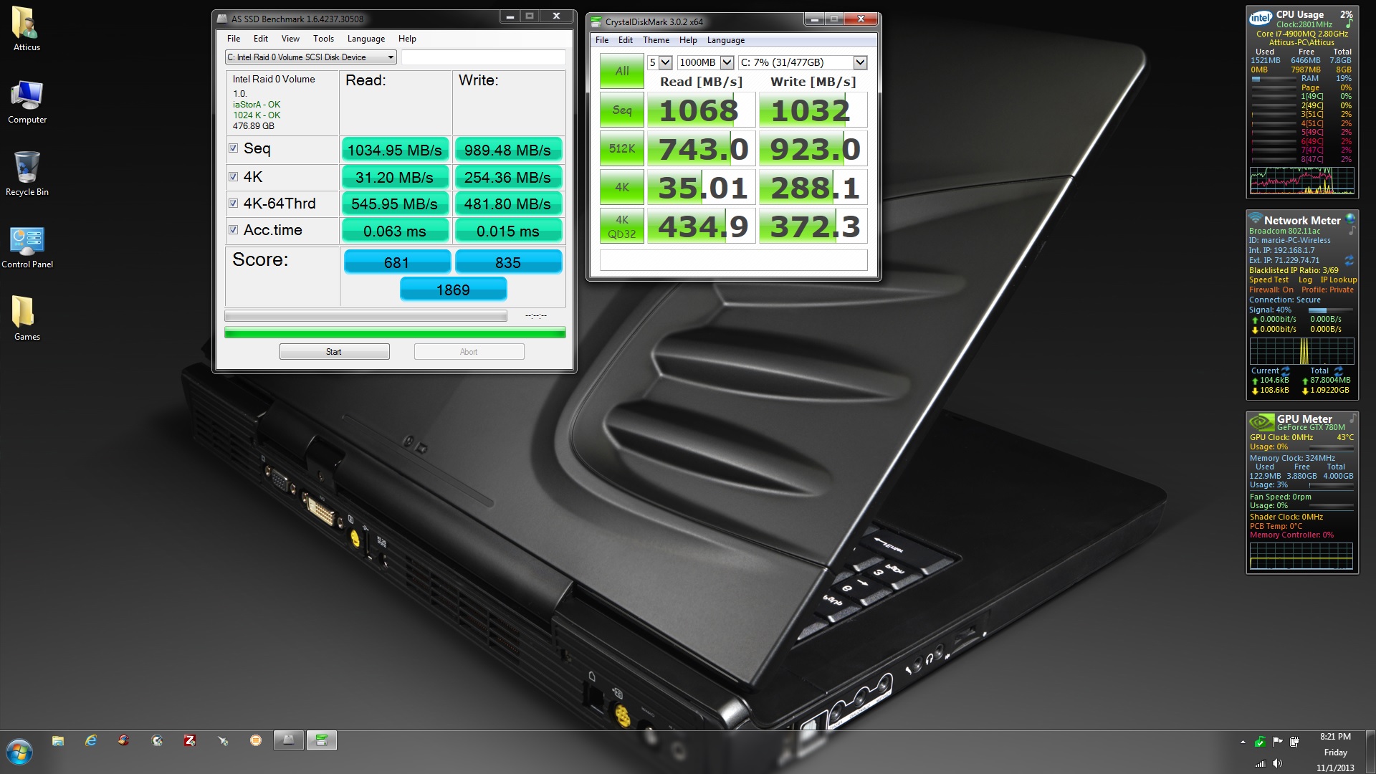1376x774 pixels.
Task: Open the Atticus user folder on desktop
Action: point(27,29)
